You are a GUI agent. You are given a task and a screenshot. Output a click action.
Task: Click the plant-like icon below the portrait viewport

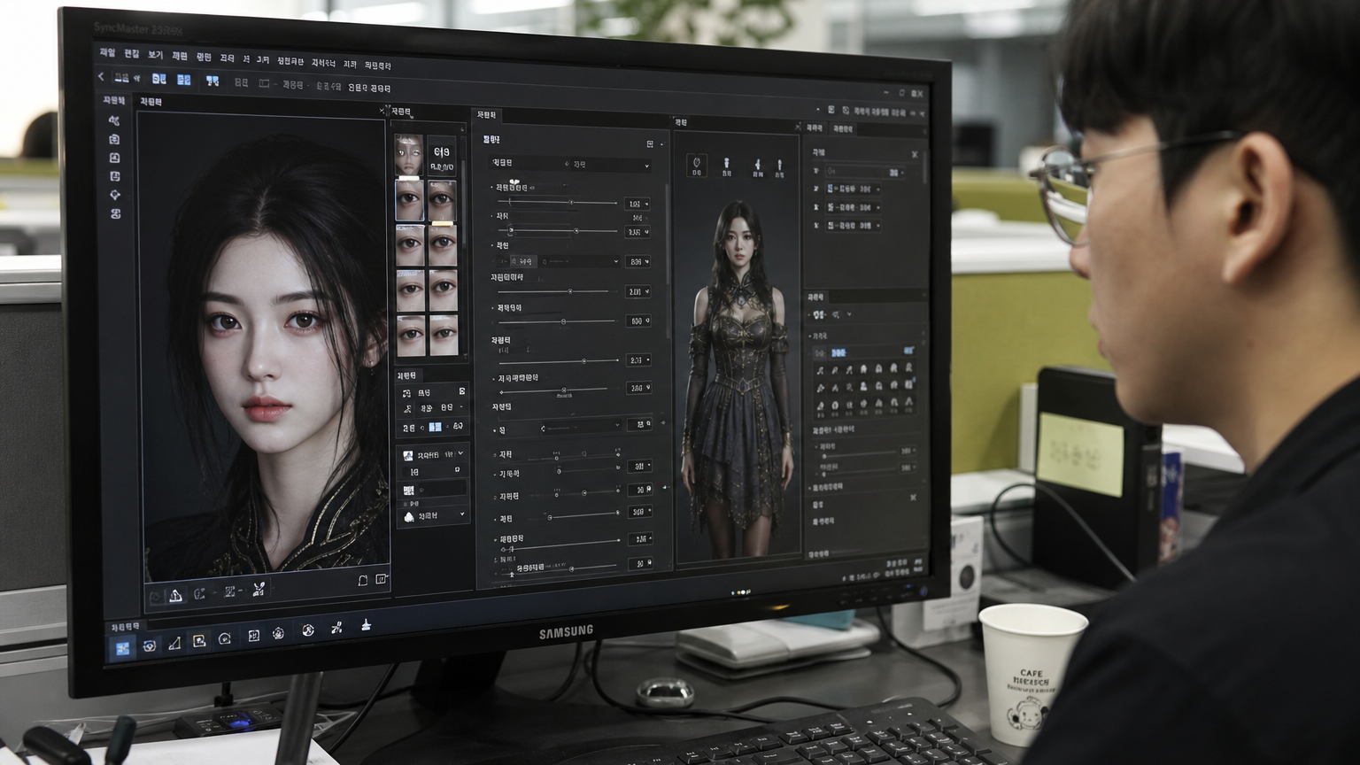(x=259, y=589)
